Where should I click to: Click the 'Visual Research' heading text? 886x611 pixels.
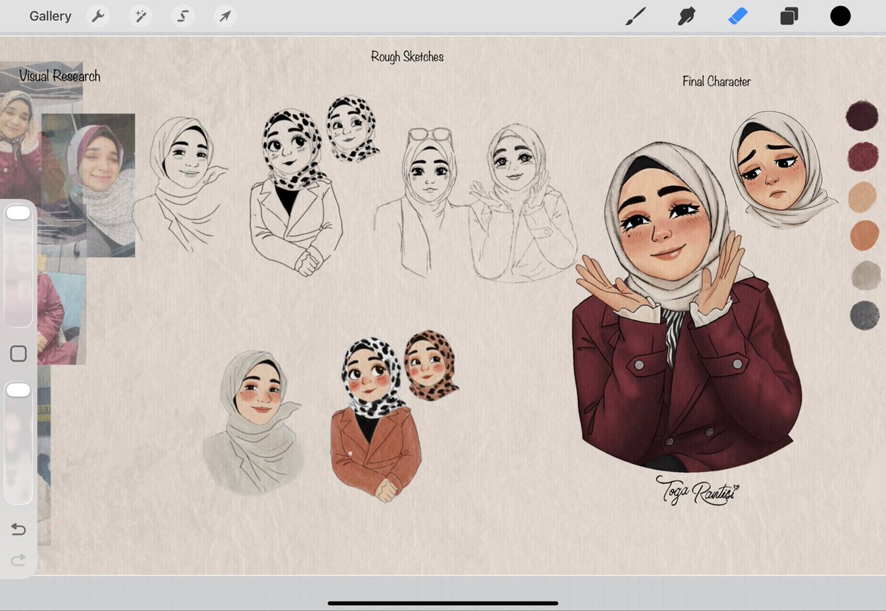(60, 76)
